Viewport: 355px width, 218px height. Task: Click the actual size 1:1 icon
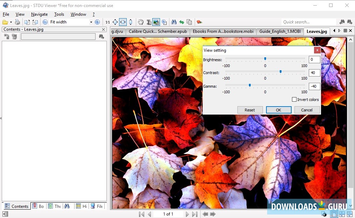[107, 22]
